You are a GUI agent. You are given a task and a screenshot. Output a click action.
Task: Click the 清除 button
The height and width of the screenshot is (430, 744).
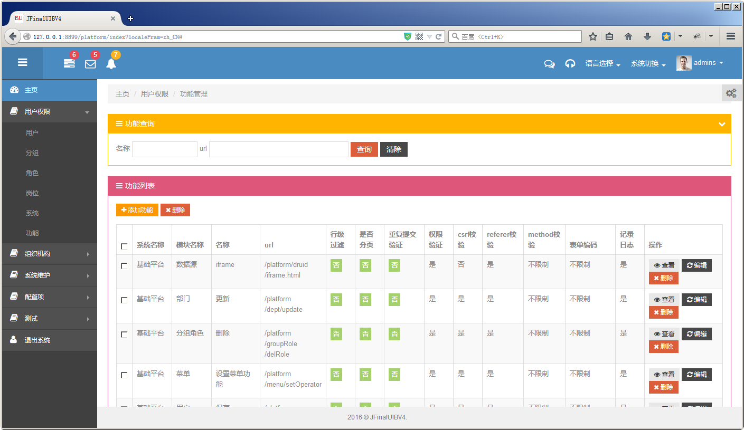394,149
